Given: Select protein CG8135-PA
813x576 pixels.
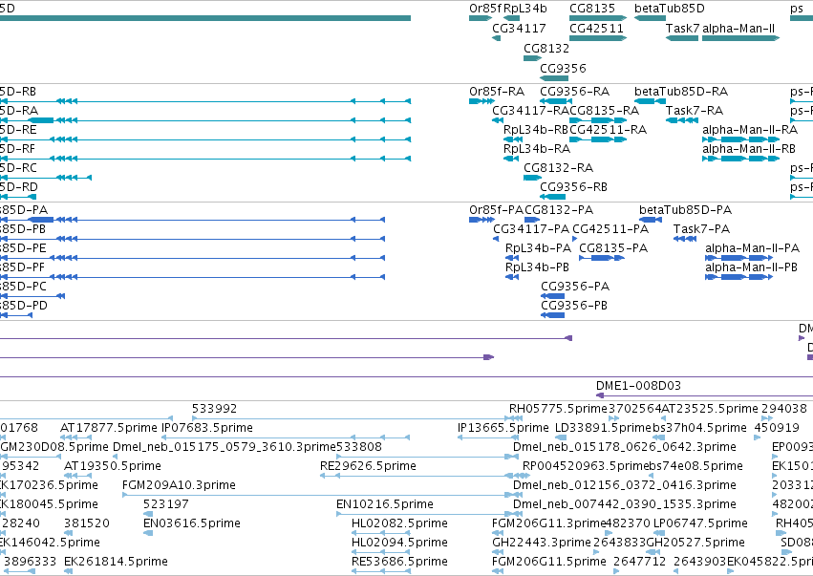Looking at the screenshot, I should [x=613, y=248].
